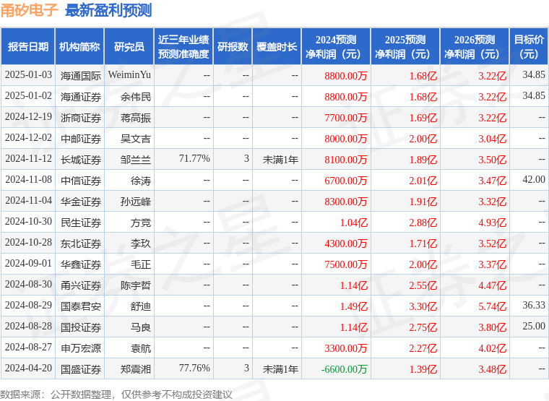Click the 华金证券 institution cell

point(81,202)
